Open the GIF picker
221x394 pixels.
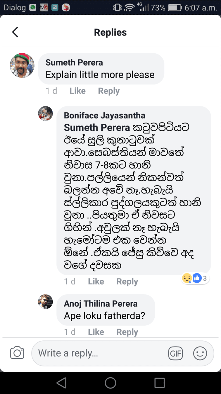coord(175,353)
